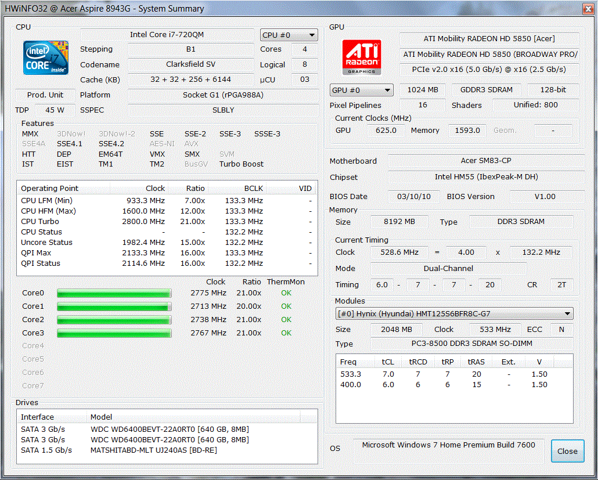Image resolution: width=598 pixels, height=480 pixels.
Task: Close the HWiNFO32 window with X
Action: click(588, 8)
